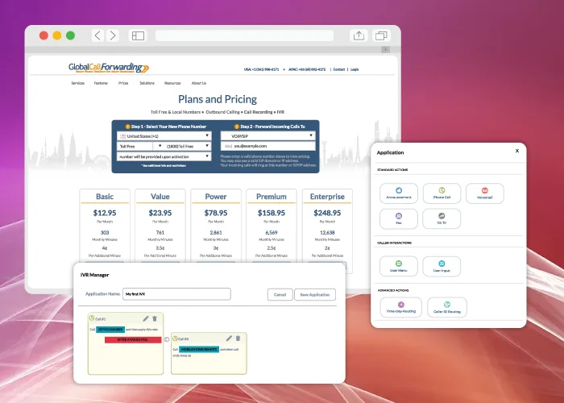Image resolution: width=564 pixels, height=403 pixels.
Task: Delete Call #3 using trash icon
Action: click(238, 339)
